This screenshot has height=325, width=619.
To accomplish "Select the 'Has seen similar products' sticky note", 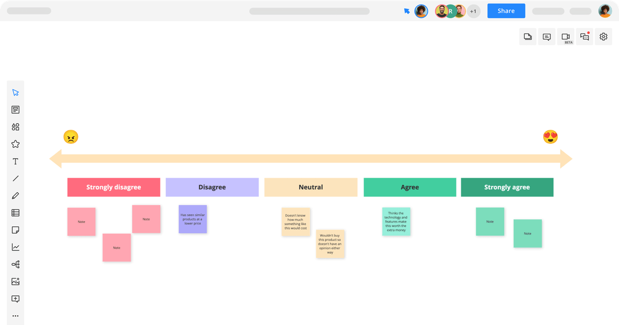I will click(192, 219).
